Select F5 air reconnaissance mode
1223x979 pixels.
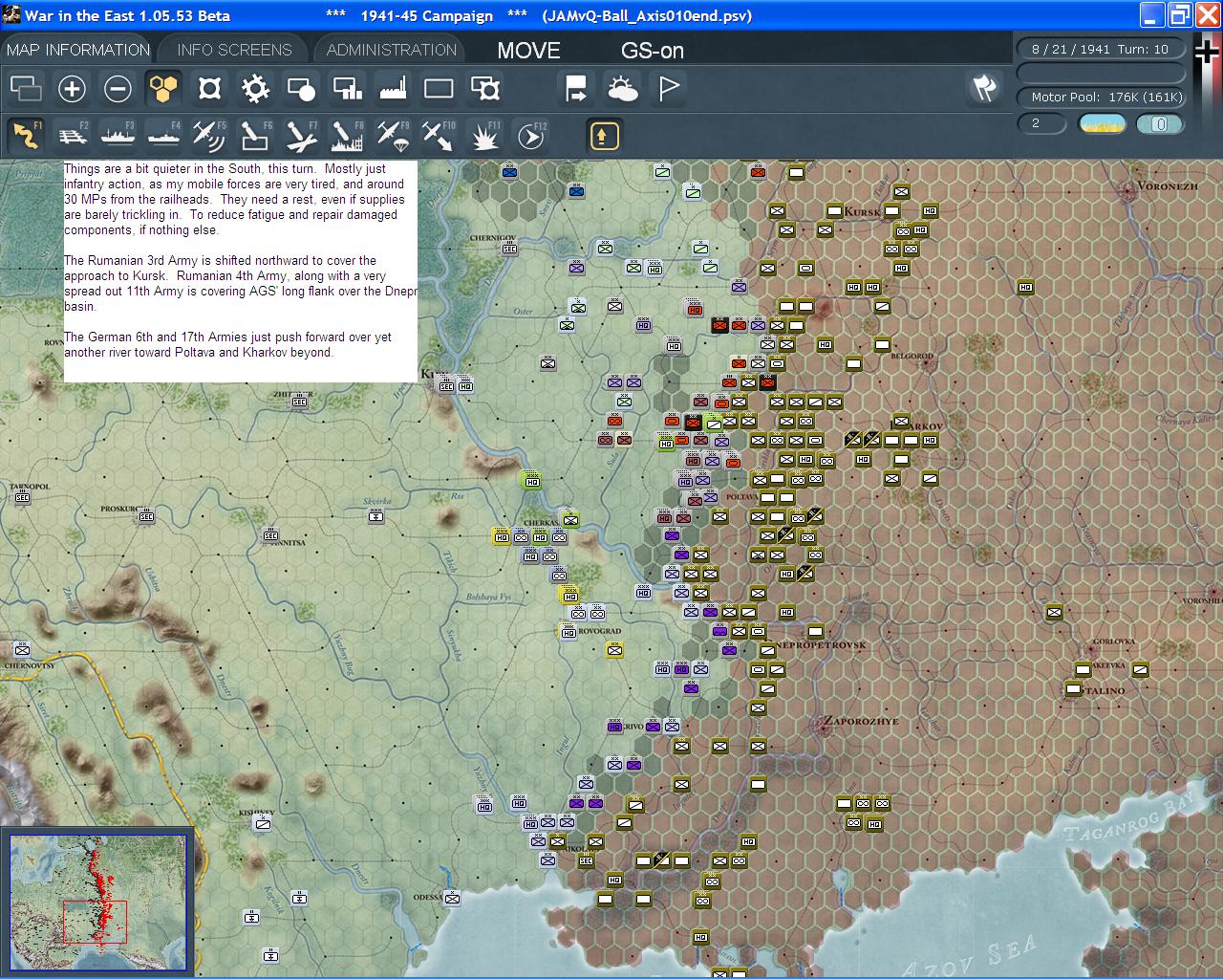pyautogui.click(x=209, y=136)
